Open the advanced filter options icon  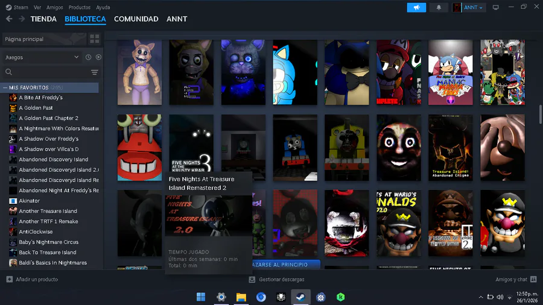pos(95,72)
